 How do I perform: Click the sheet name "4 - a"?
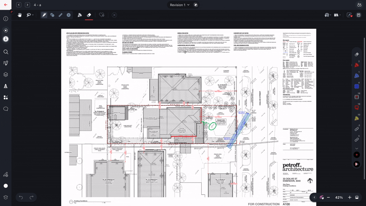click(x=37, y=5)
